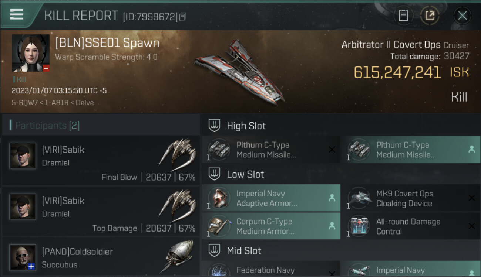Open SSE01 Spawn's character portrait
The image size is (481, 277).
[x=31, y=53]
